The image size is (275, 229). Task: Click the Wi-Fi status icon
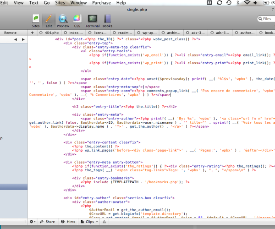click(247, 3)
